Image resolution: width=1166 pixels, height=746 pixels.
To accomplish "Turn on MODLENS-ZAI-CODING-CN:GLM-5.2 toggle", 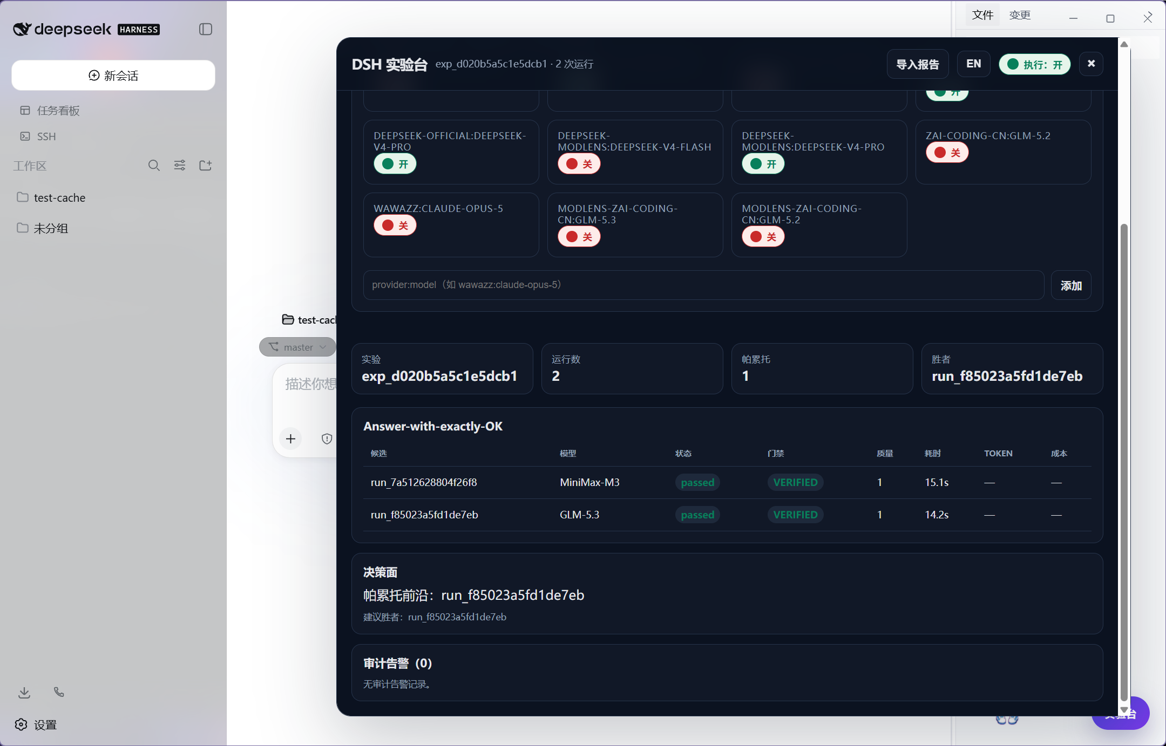I will (x=763, y=237).
